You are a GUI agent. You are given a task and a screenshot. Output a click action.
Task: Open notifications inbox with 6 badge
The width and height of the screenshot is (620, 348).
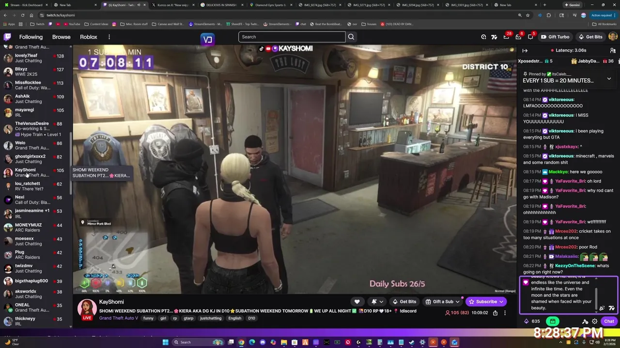click(518, 37)
